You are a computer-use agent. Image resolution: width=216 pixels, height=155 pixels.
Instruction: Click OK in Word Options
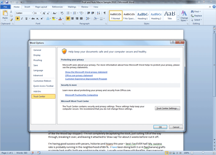(160, 127)
